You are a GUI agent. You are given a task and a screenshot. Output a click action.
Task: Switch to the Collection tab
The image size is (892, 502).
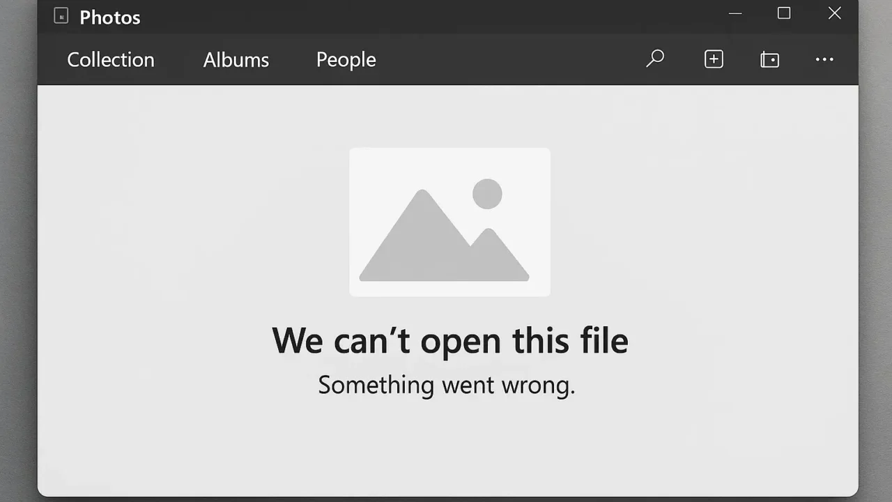(111, 60)
